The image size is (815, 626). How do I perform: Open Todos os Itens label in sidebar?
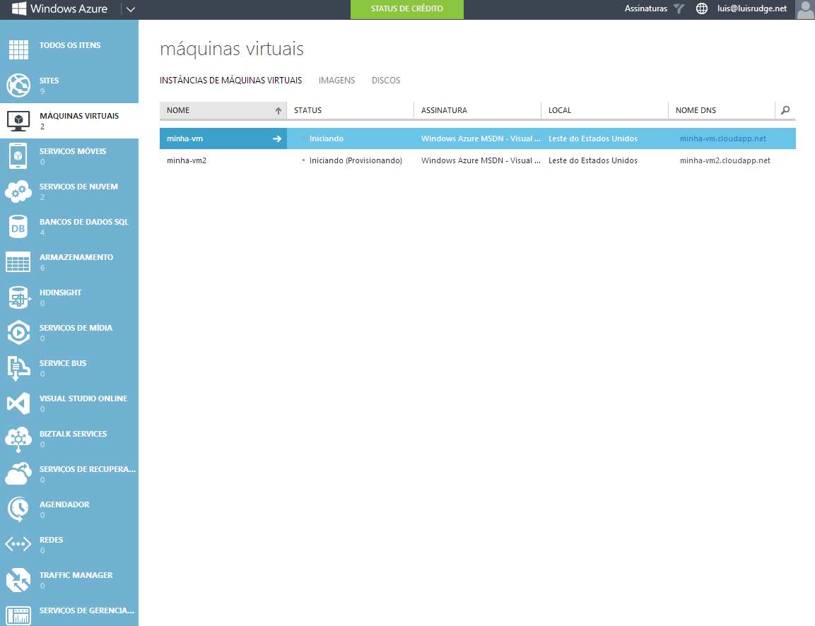(70, 45)
